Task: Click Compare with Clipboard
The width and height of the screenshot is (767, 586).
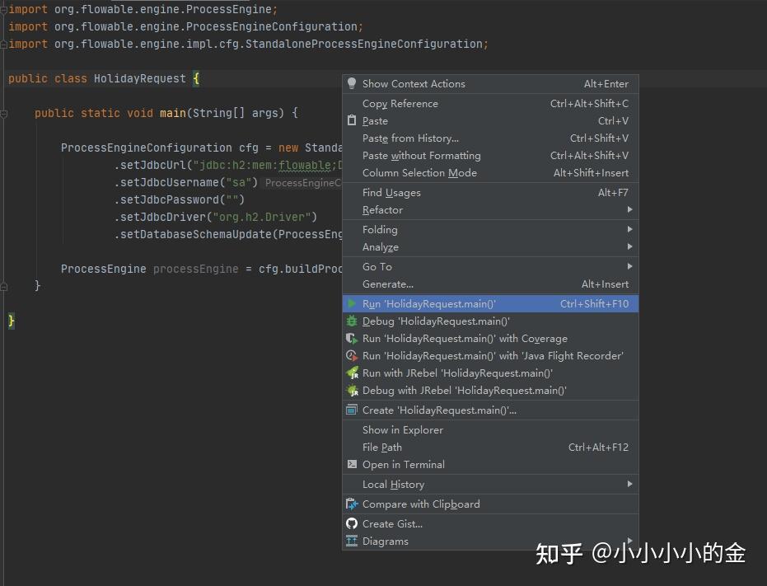Action: [x=421, y=504]
